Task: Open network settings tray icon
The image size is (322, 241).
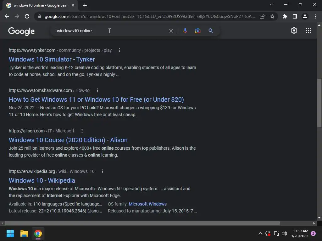Action: pyautogui.click(x=276, y=233)
